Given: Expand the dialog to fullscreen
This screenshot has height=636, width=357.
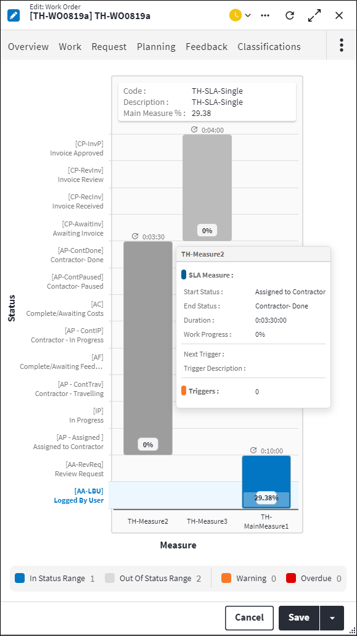Looking at the screenshot, I should click(314, 15).
